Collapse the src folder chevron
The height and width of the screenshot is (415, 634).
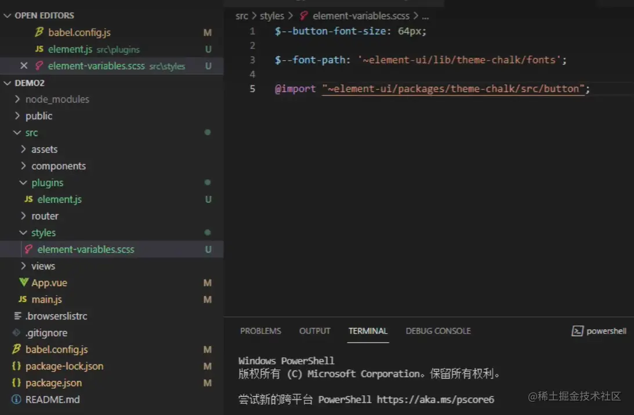tap(17, 133)
